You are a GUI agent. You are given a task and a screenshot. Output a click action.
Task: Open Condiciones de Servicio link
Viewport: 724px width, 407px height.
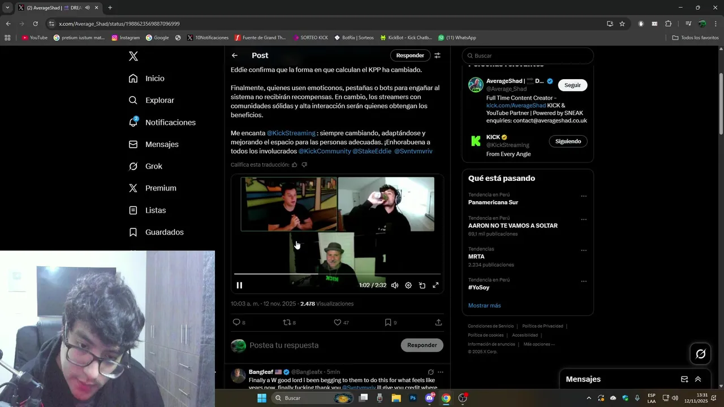click(x=490, y=326)
